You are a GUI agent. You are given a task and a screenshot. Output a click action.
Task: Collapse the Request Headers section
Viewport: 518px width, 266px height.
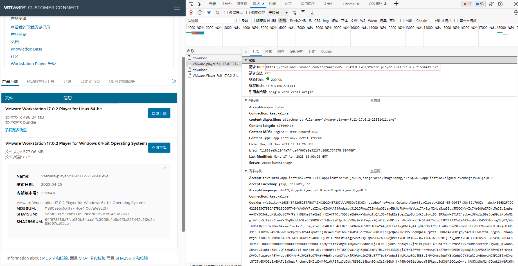tap(246, 171)
